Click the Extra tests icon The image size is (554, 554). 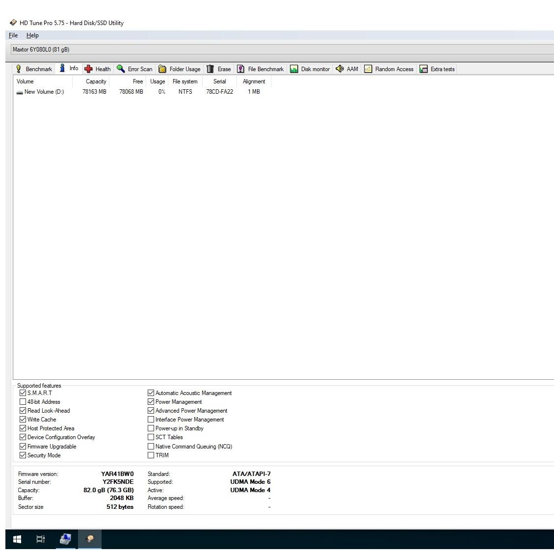423,69
